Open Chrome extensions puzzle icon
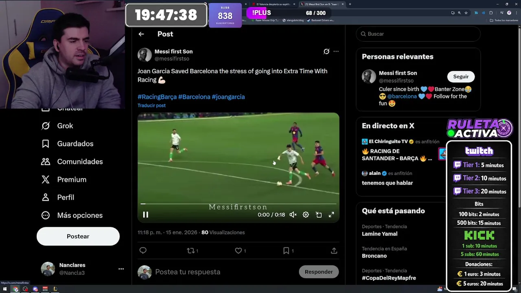This screenshot has width=521, height=293. [x=491, y=13]
